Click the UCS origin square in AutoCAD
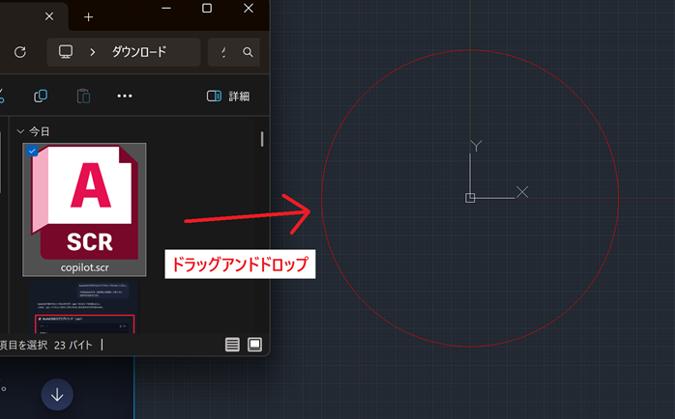 [470, 198]
